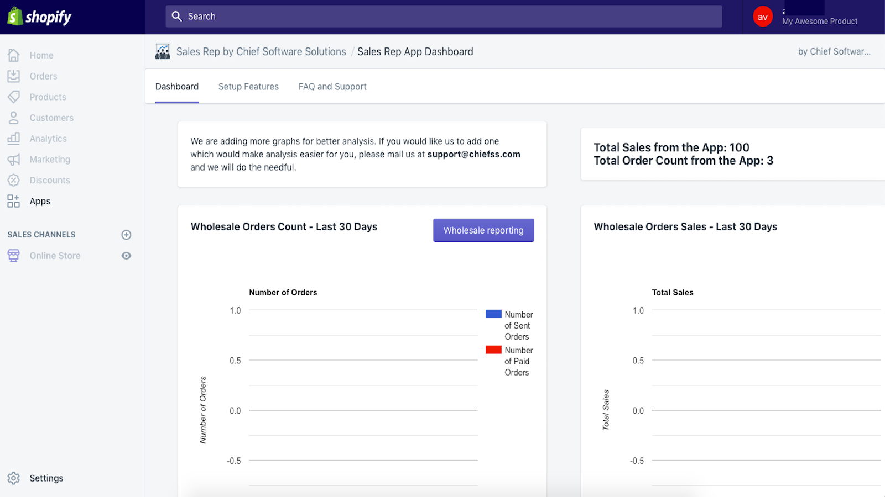Click the Home house icon in sidebar
The image size is (885, 497).
pyautogui.click(x=14, y=55)
